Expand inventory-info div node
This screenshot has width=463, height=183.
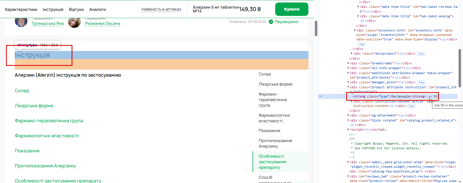(355, 30)
